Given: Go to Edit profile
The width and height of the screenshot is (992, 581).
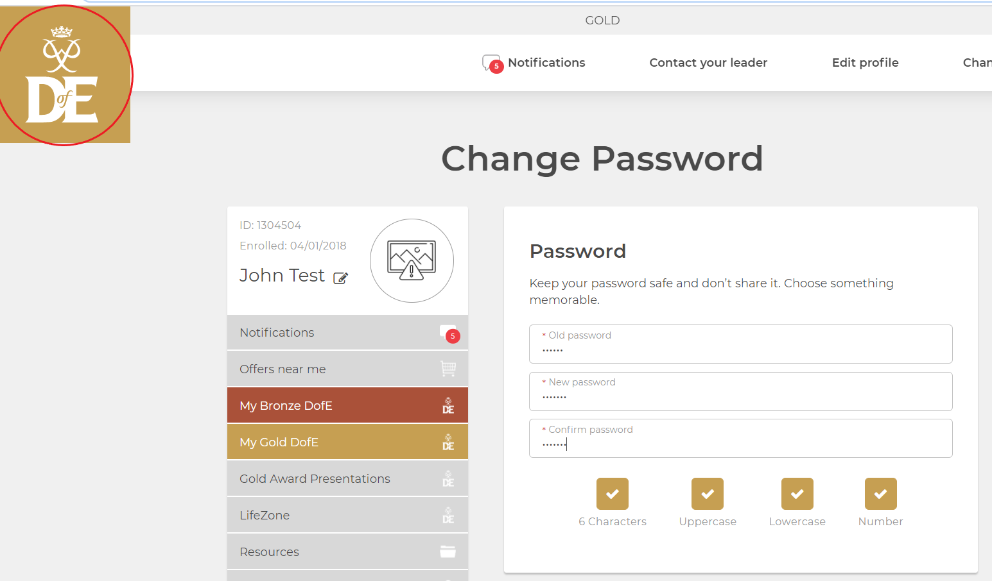Looking at the screenshot, I should [865, 62].
